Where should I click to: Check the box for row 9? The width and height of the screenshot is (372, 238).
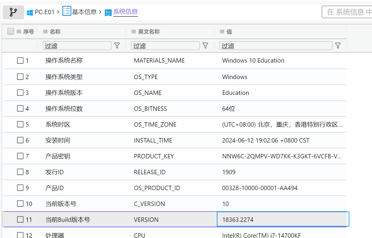coord(20,188)
